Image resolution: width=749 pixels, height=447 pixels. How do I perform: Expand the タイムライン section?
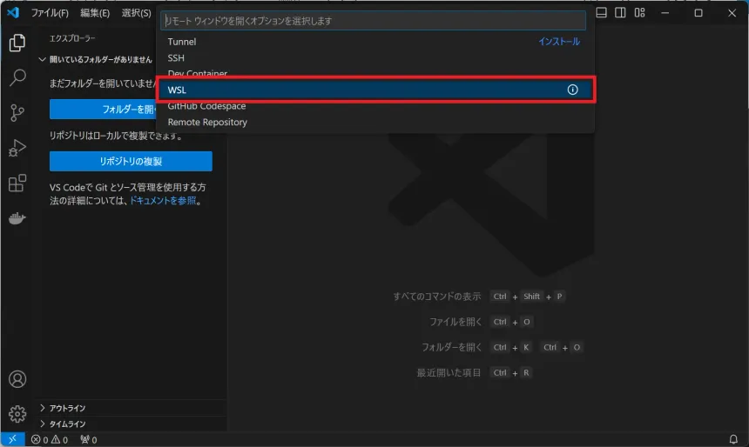pos(67,424)
